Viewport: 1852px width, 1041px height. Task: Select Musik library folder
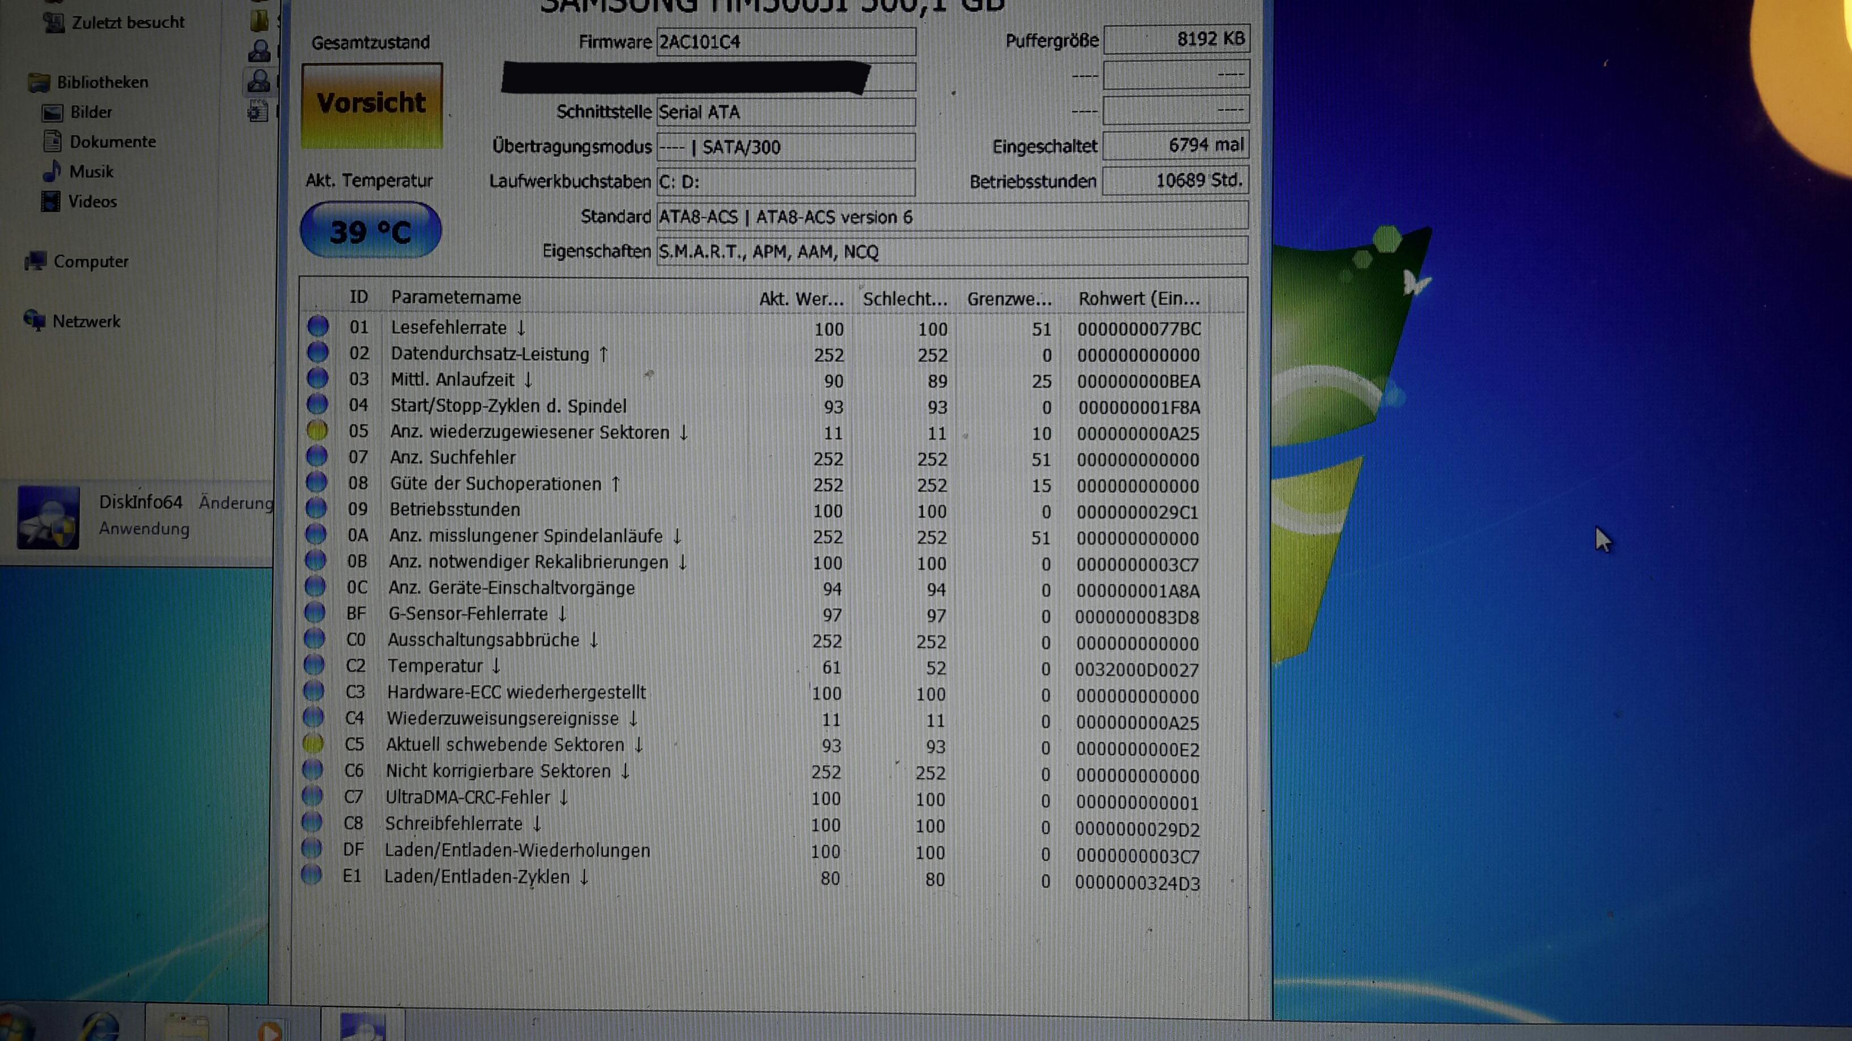(x=91, y=171)
